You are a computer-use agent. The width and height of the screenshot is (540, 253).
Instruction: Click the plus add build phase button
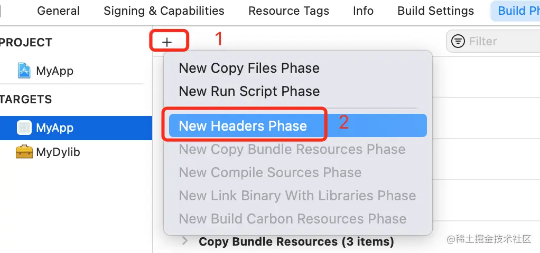click(x=167, y=42)
